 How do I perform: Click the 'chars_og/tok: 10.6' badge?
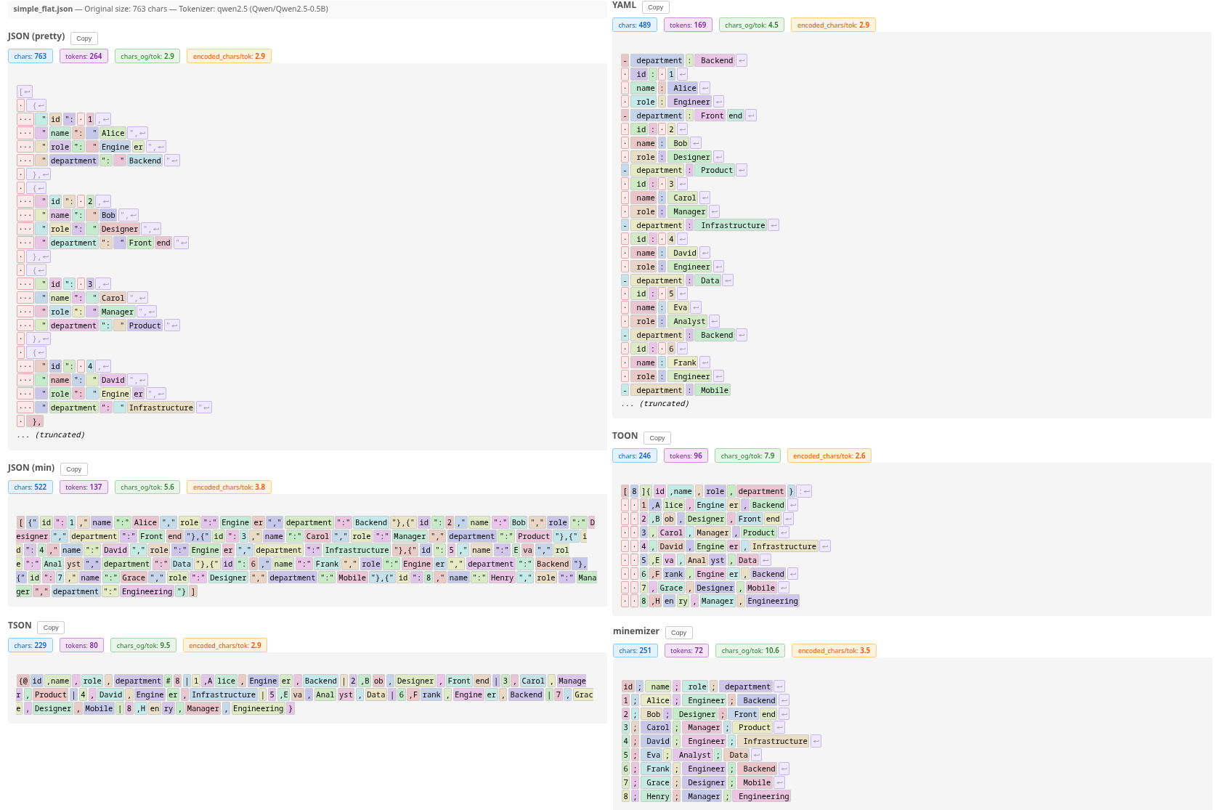[x=750, y=650]
